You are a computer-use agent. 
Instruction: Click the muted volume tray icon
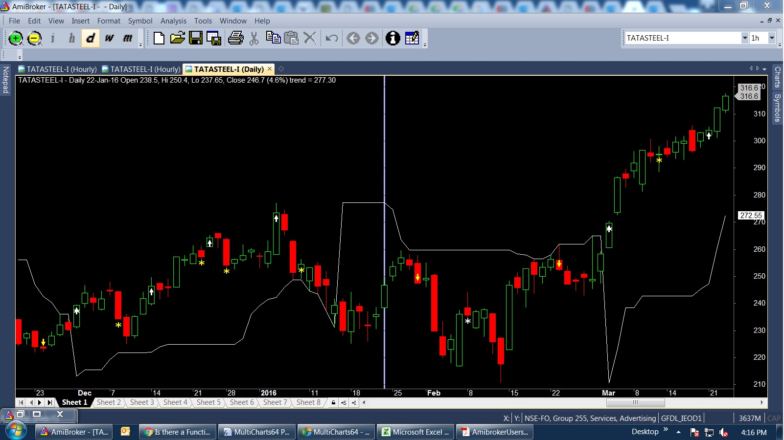[x=724, y=432]
